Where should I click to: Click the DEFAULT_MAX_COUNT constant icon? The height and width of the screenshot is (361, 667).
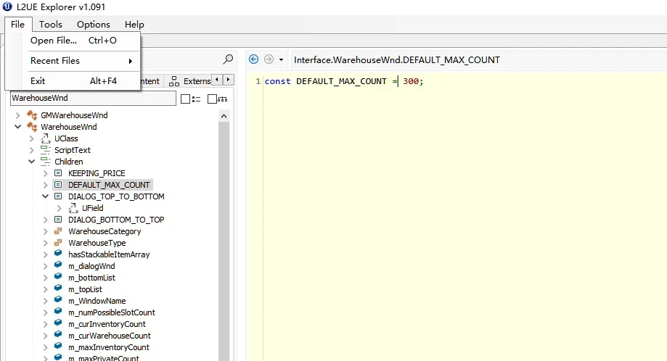58,184
